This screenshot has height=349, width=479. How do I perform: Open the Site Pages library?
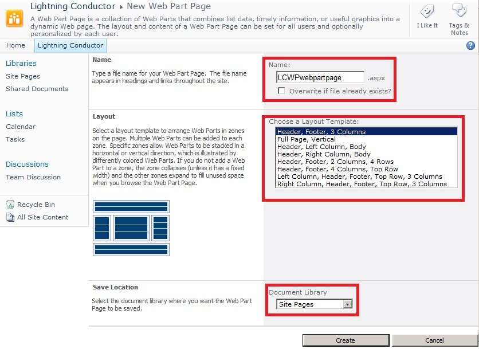tap(23, 76)
